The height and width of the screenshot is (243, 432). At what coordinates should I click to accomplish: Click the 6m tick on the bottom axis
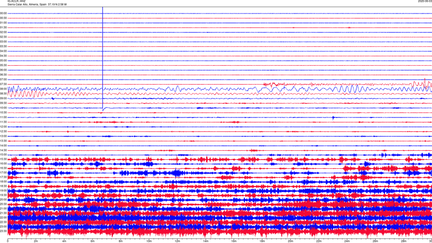pos(92,241)
